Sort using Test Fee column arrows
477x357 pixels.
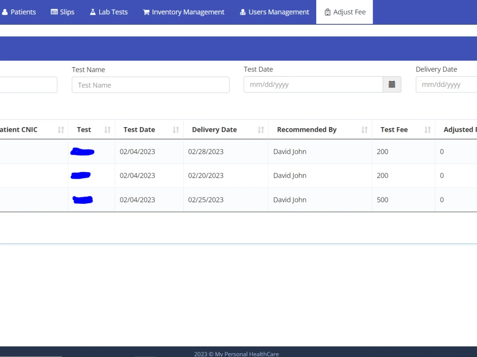point(427,130)
